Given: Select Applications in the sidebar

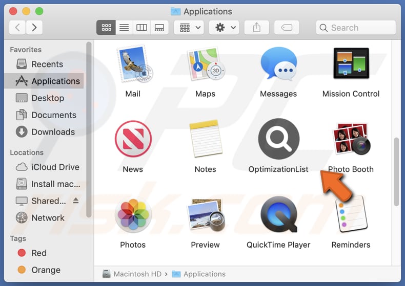Looking at the screenshot, I should click(44, 81).
